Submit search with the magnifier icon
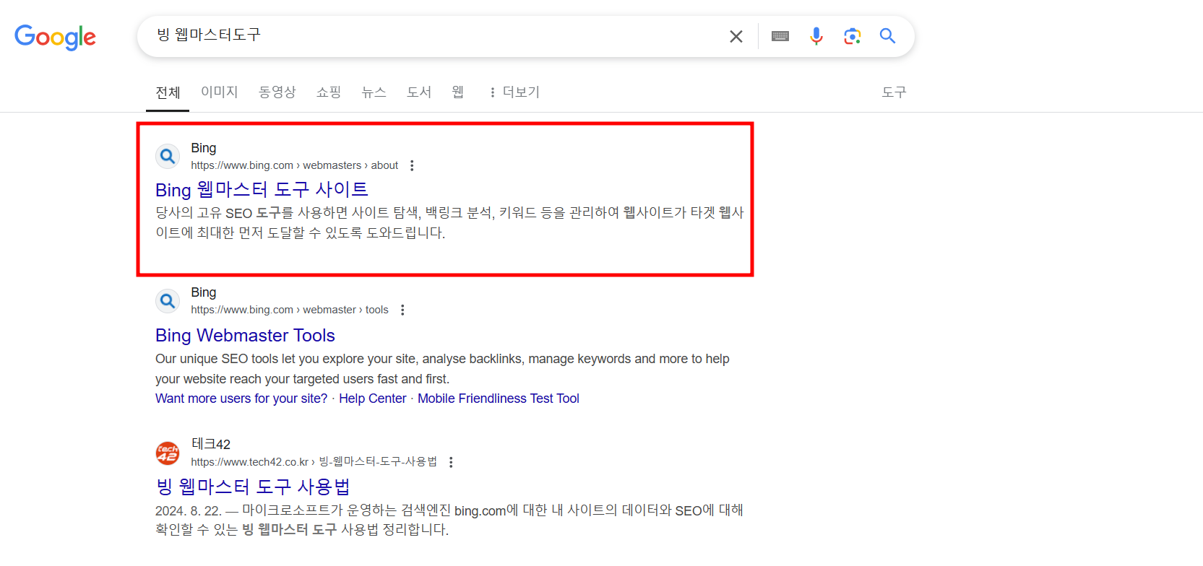Image resolution: width=1203 pixels, height=566 pixels. [888, 36]
